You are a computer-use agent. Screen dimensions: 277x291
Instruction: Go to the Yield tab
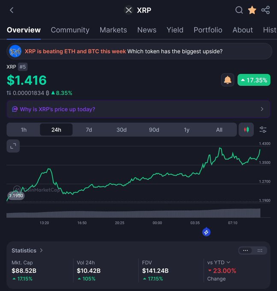click(x=175, y=30)
